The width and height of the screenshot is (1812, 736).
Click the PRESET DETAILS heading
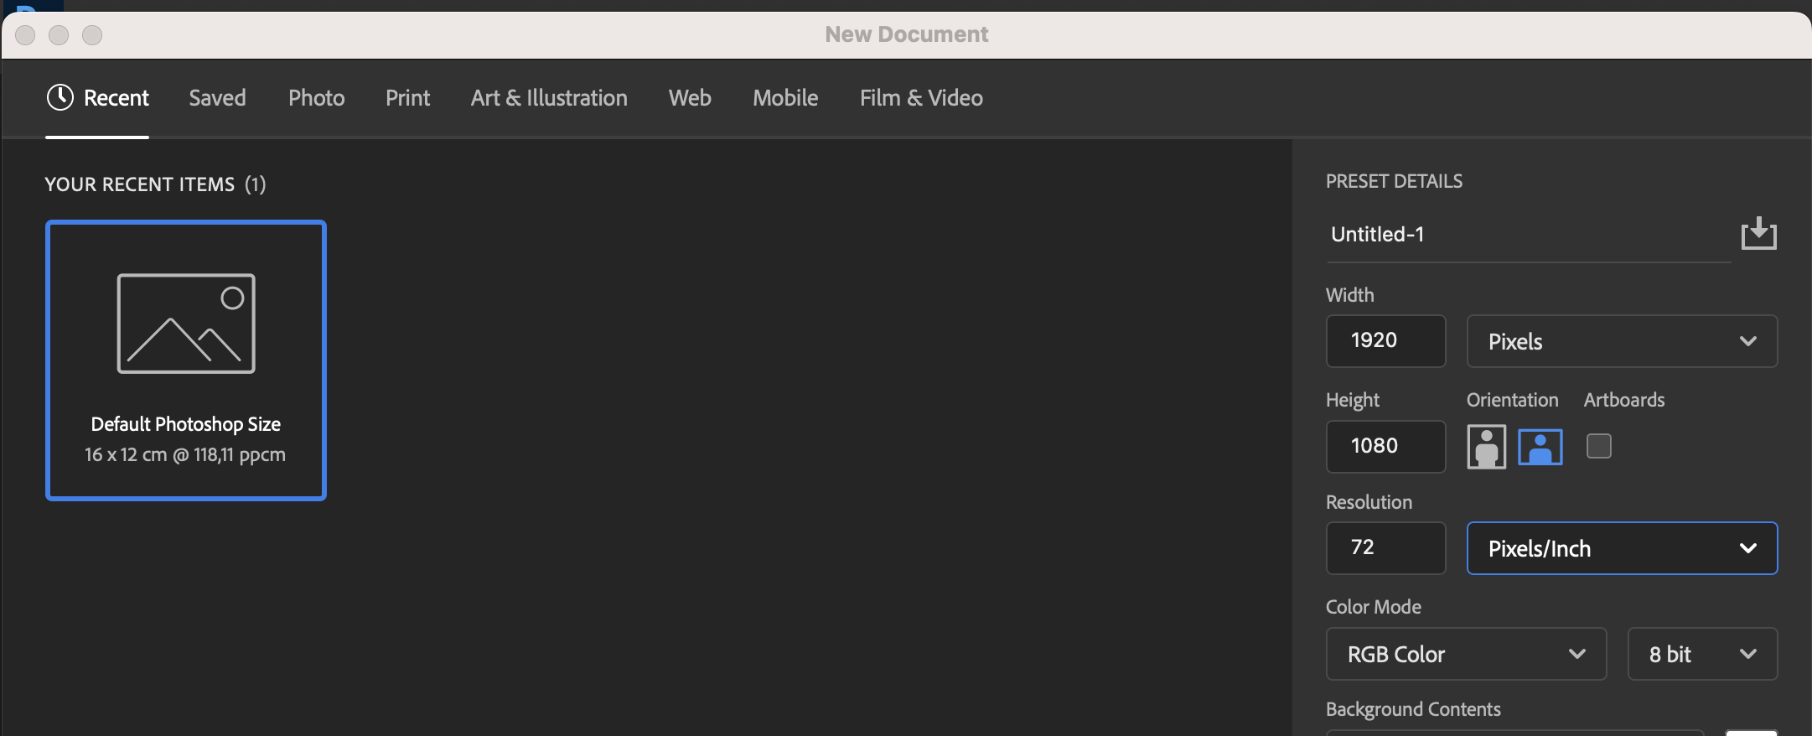[1394, 181]
